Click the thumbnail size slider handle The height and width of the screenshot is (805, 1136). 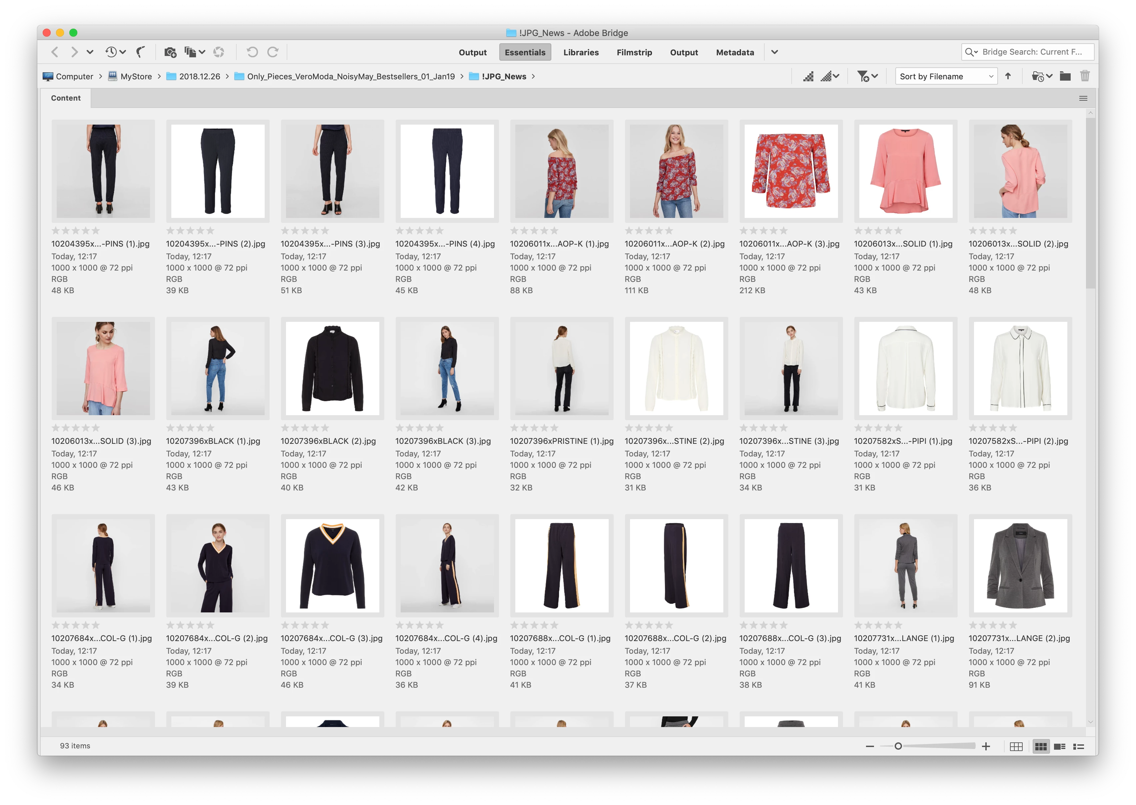click(897, 746)
